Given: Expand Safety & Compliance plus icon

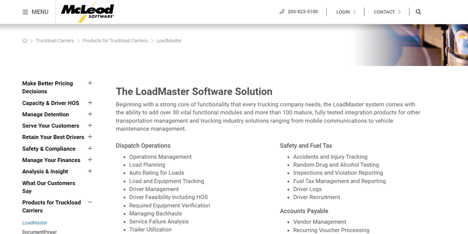Looking at the screenshot, I should pos(90,148).
